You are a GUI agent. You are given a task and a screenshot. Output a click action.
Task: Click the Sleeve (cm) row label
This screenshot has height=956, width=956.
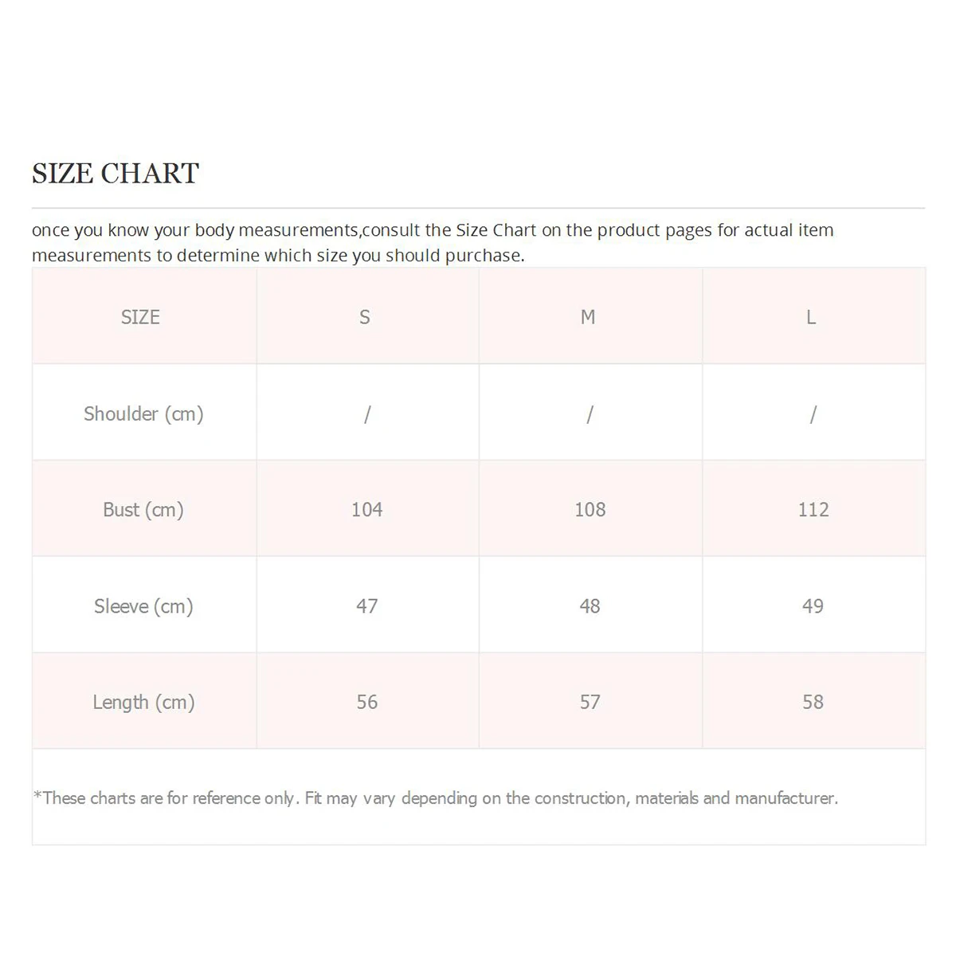143,606
